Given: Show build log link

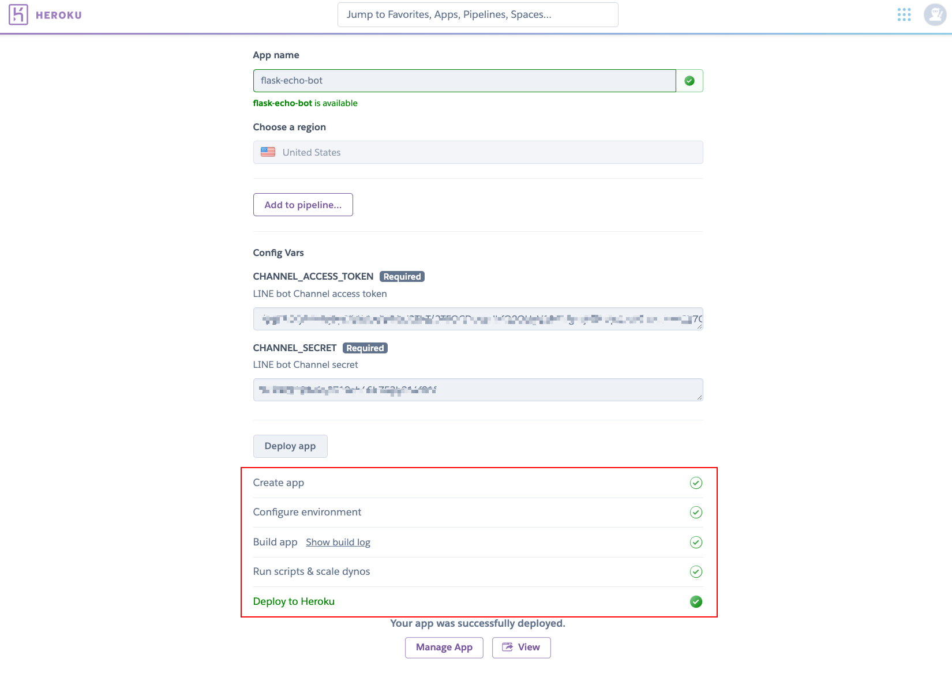Looking at the screenshot, I should pos(338,542).
